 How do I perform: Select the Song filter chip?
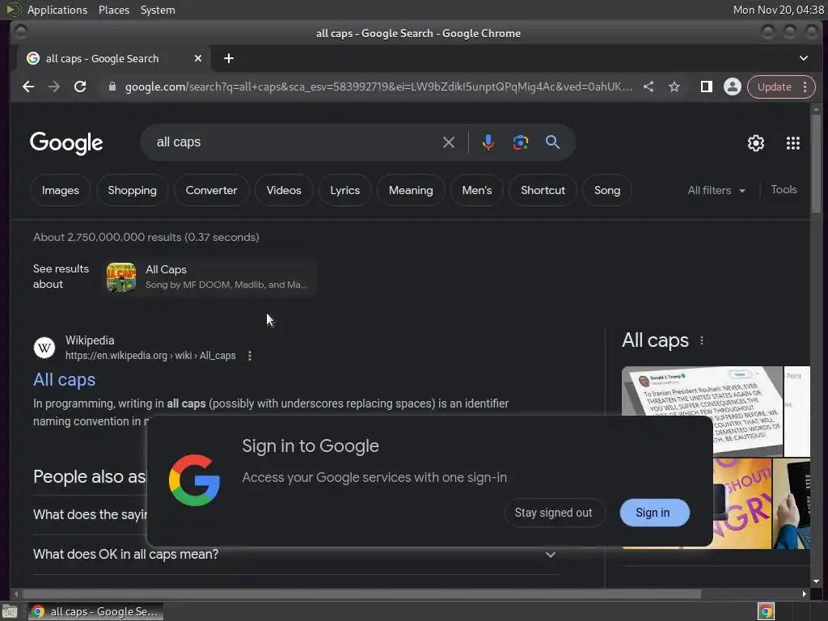click(x=606, y=190)
